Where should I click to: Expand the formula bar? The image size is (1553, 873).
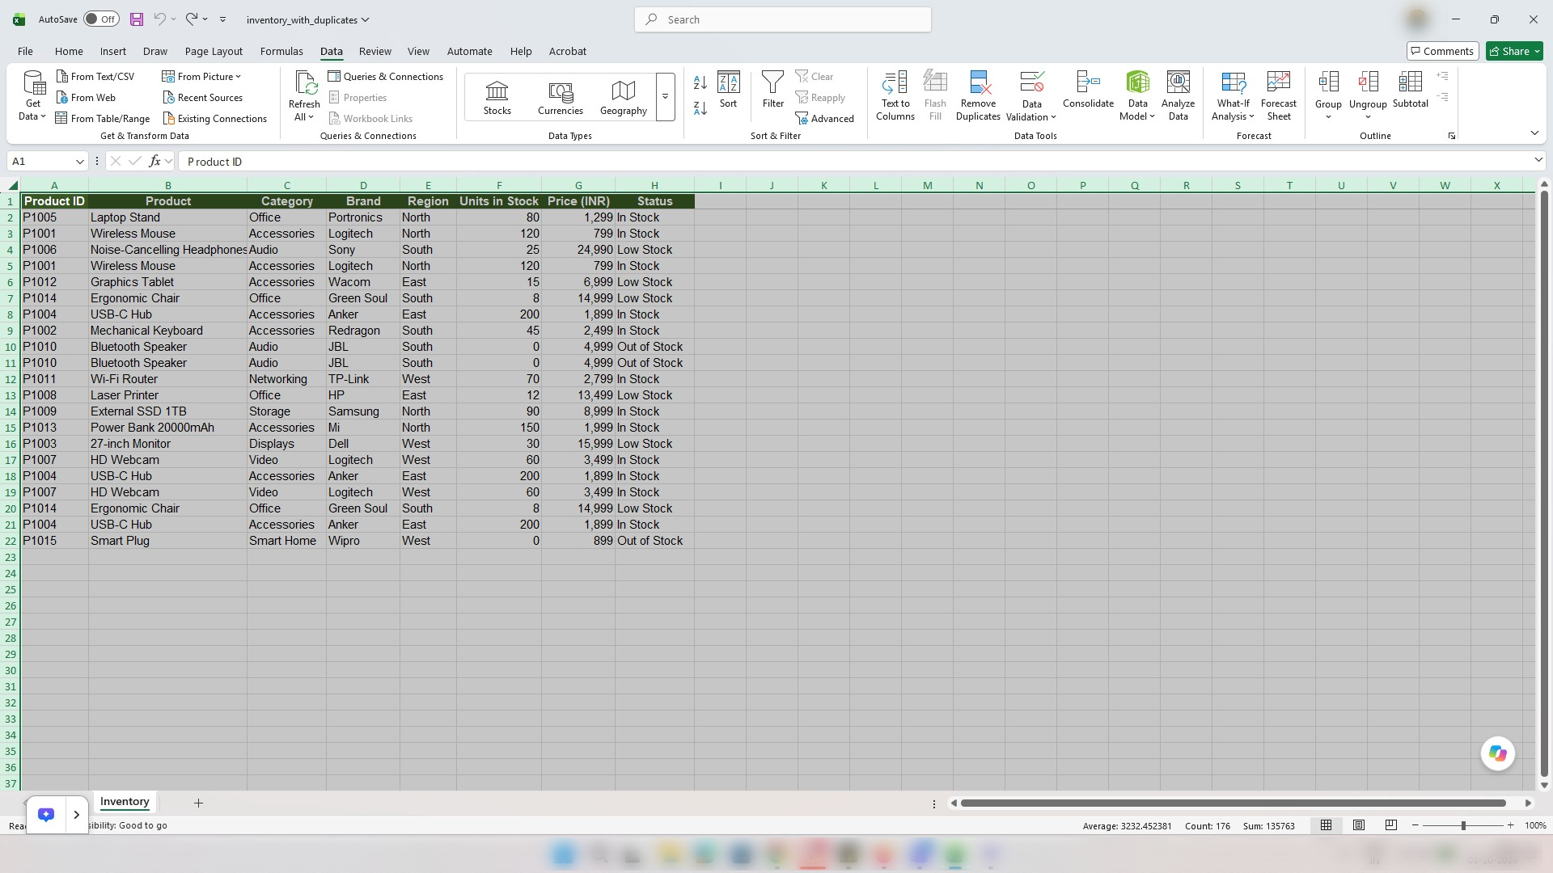click(x=1538, y=161)
